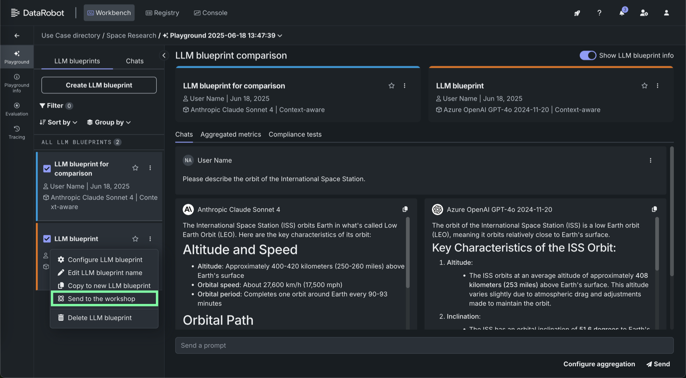Copy the Anthropic Claude Sonnet 4 response

tap(405, 209)
